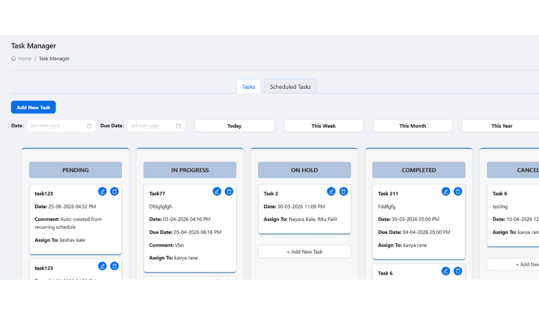The height and width of the screenshot is (314, 539).
Task: Delete Task 2 using its trash icon
Action: [x=344, y=192]
